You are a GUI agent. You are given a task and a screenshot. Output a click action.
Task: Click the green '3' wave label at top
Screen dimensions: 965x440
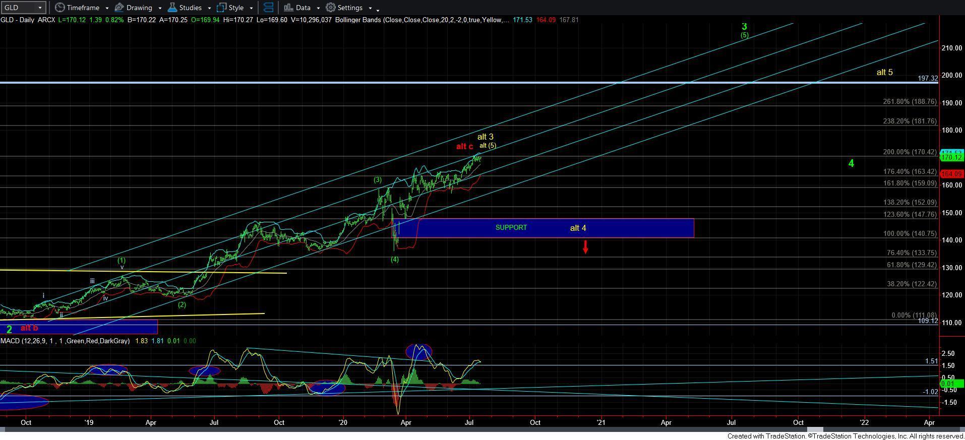744,27
